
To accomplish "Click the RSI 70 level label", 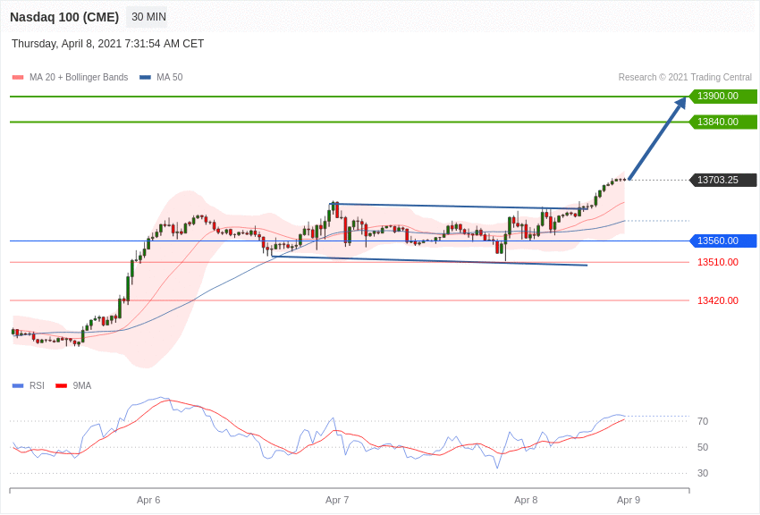I will click(x=703, y=421).
